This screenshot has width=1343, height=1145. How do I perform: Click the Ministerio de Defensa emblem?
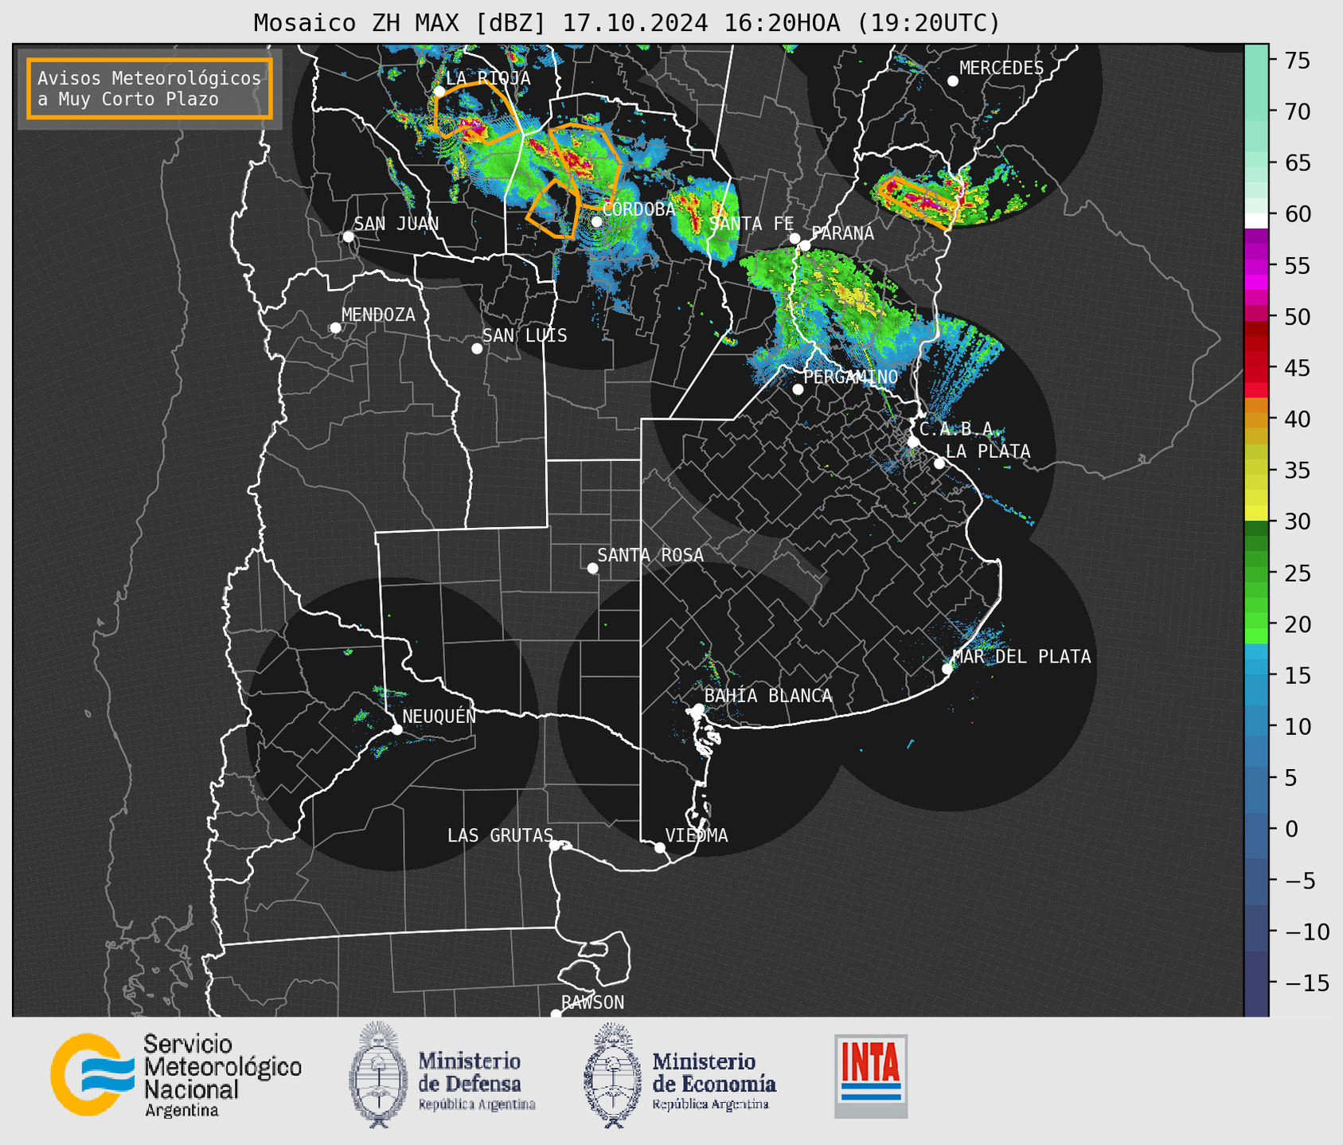coord(378,1075)
